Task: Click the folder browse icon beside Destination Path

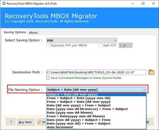Action: (x=151, y=72)
